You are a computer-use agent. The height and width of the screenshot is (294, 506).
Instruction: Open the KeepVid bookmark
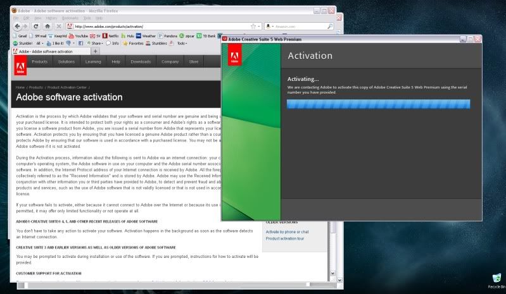point(58,36)
